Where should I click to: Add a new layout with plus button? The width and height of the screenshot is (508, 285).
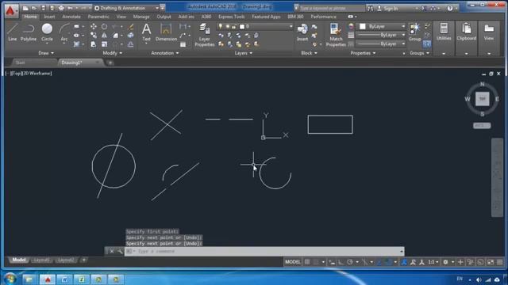(83, 260)
